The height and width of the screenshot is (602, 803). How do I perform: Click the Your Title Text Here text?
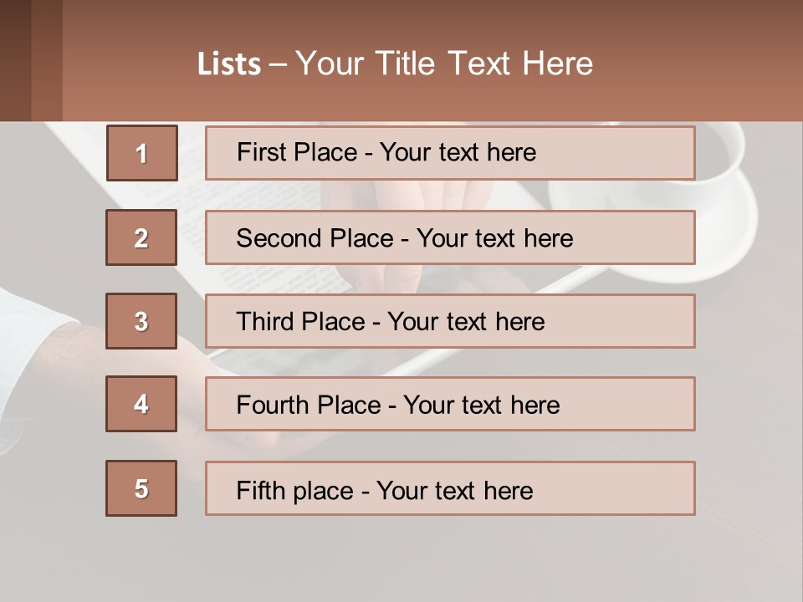[444, 64]
